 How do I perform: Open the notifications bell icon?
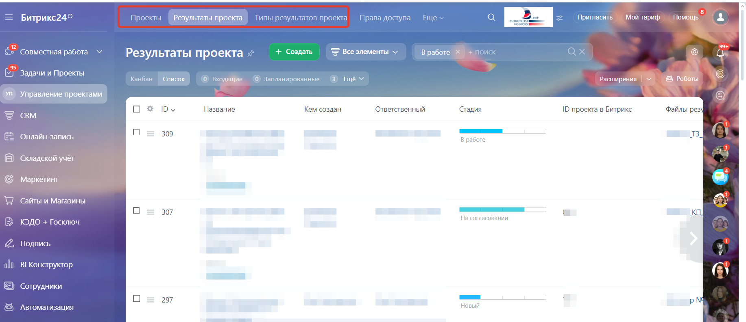tap(720, 52)
